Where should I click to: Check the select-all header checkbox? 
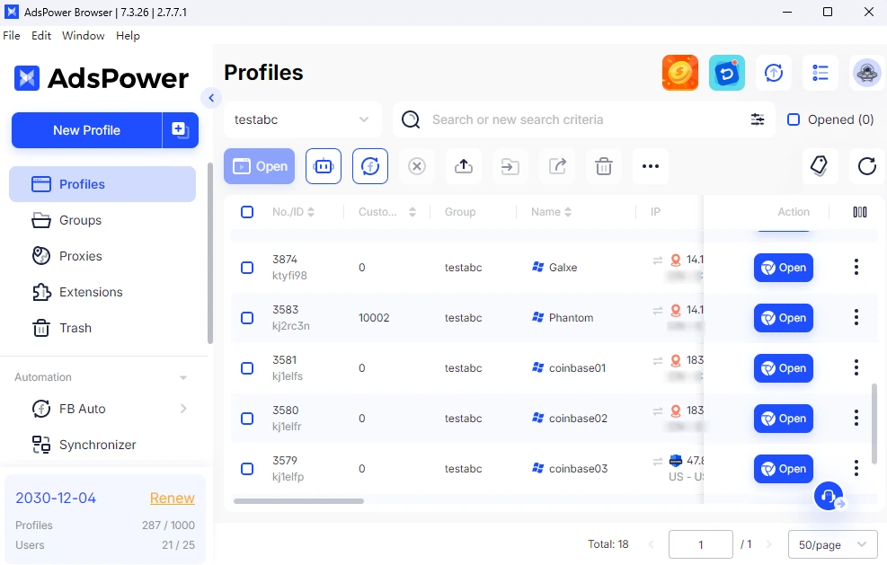247,212
